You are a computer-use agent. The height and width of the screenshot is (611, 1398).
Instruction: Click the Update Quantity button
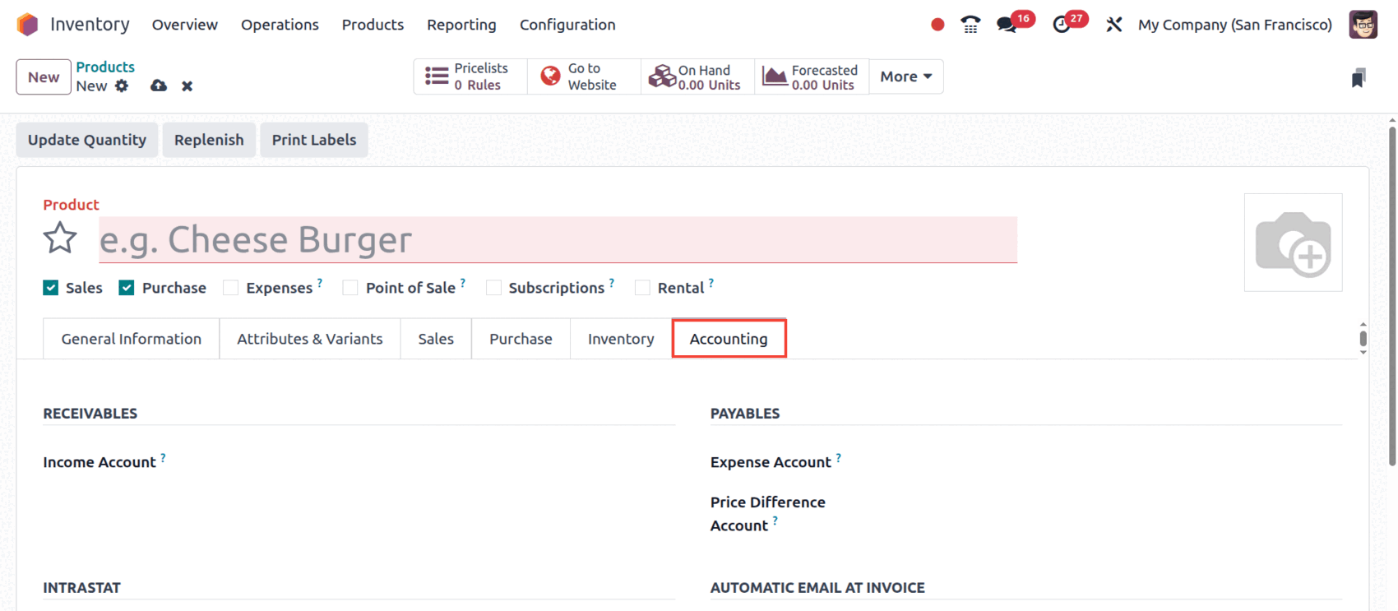pos(87,140)
